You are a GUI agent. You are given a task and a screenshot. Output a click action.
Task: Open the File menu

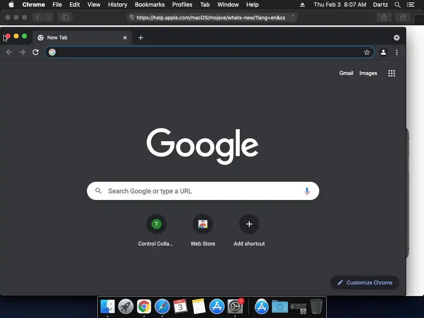pos(57,5)
